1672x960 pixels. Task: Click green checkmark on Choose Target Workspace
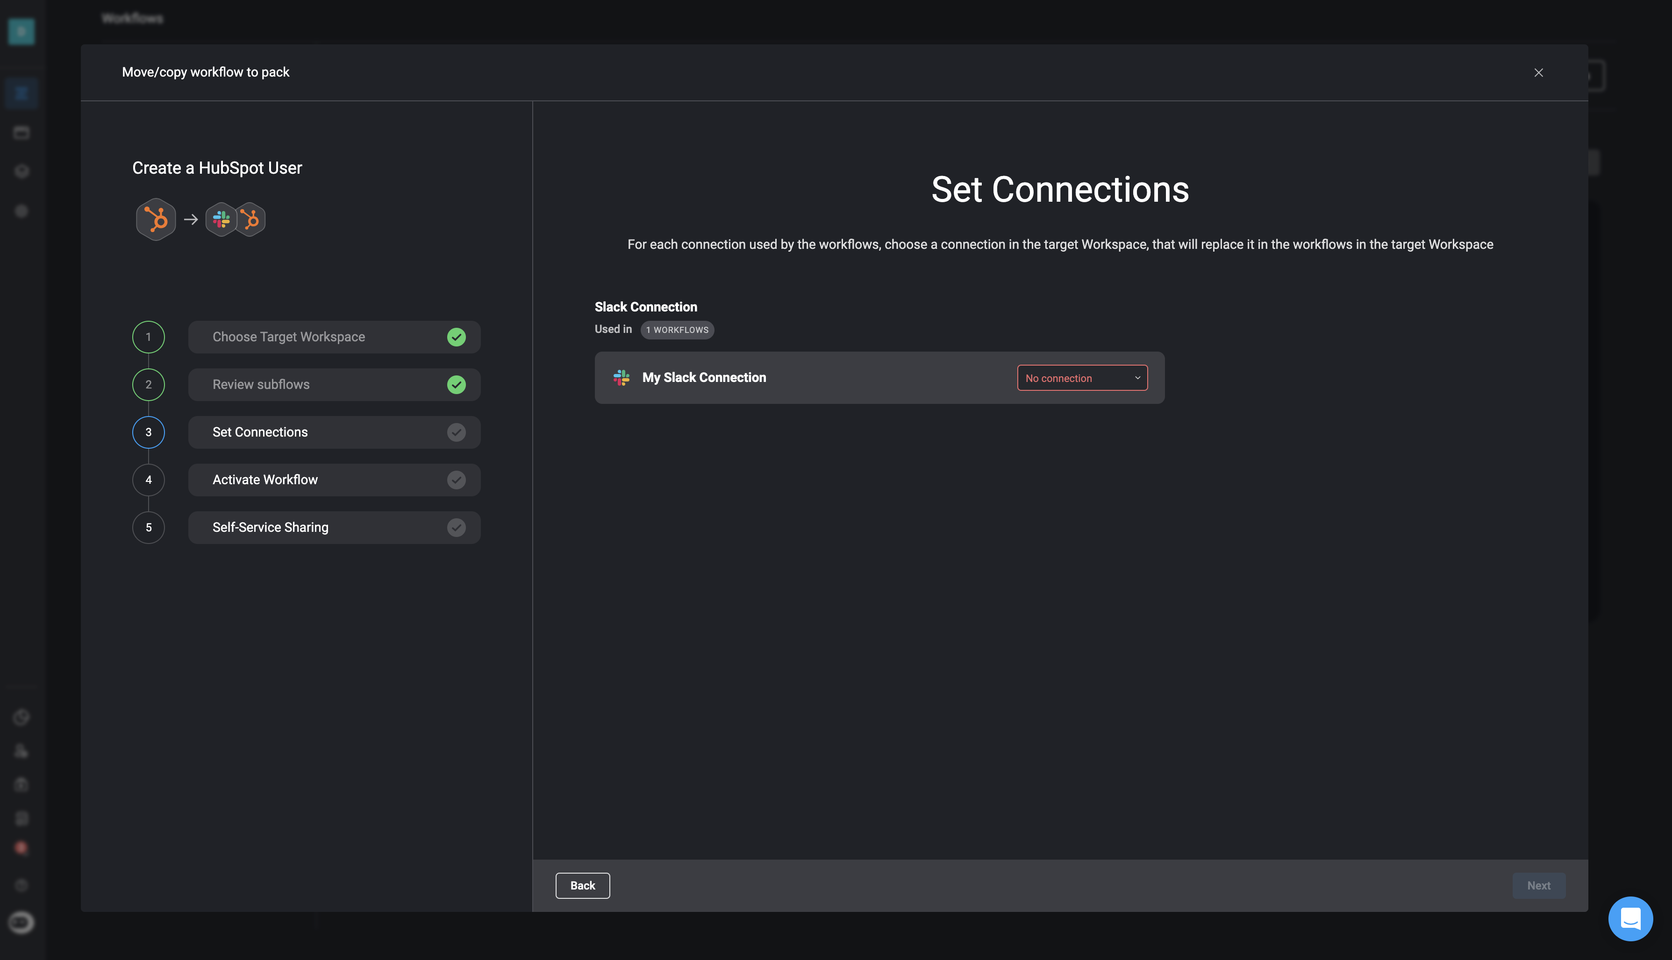click(457, 337)
